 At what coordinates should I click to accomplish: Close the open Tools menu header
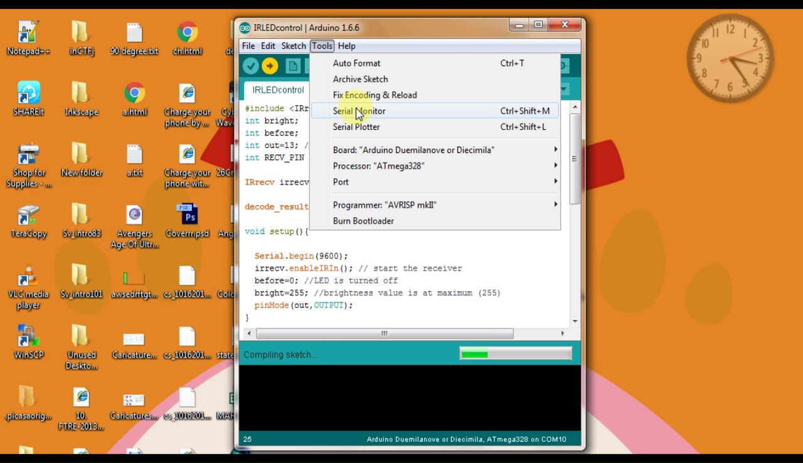pos(322,46)
